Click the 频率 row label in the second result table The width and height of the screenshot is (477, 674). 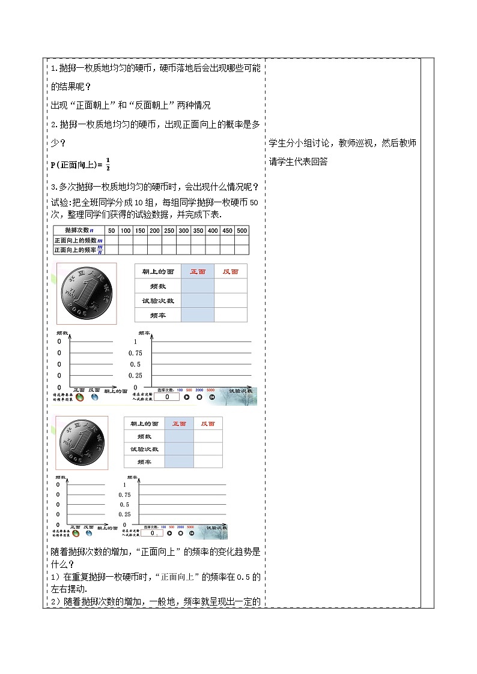[x=144, y=462]
